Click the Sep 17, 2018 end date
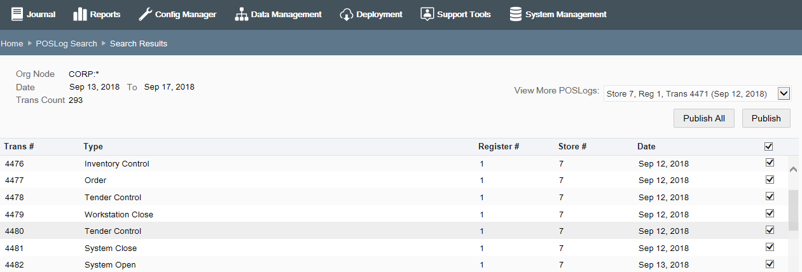Viewport: 802px width, 272px height. 169,87
